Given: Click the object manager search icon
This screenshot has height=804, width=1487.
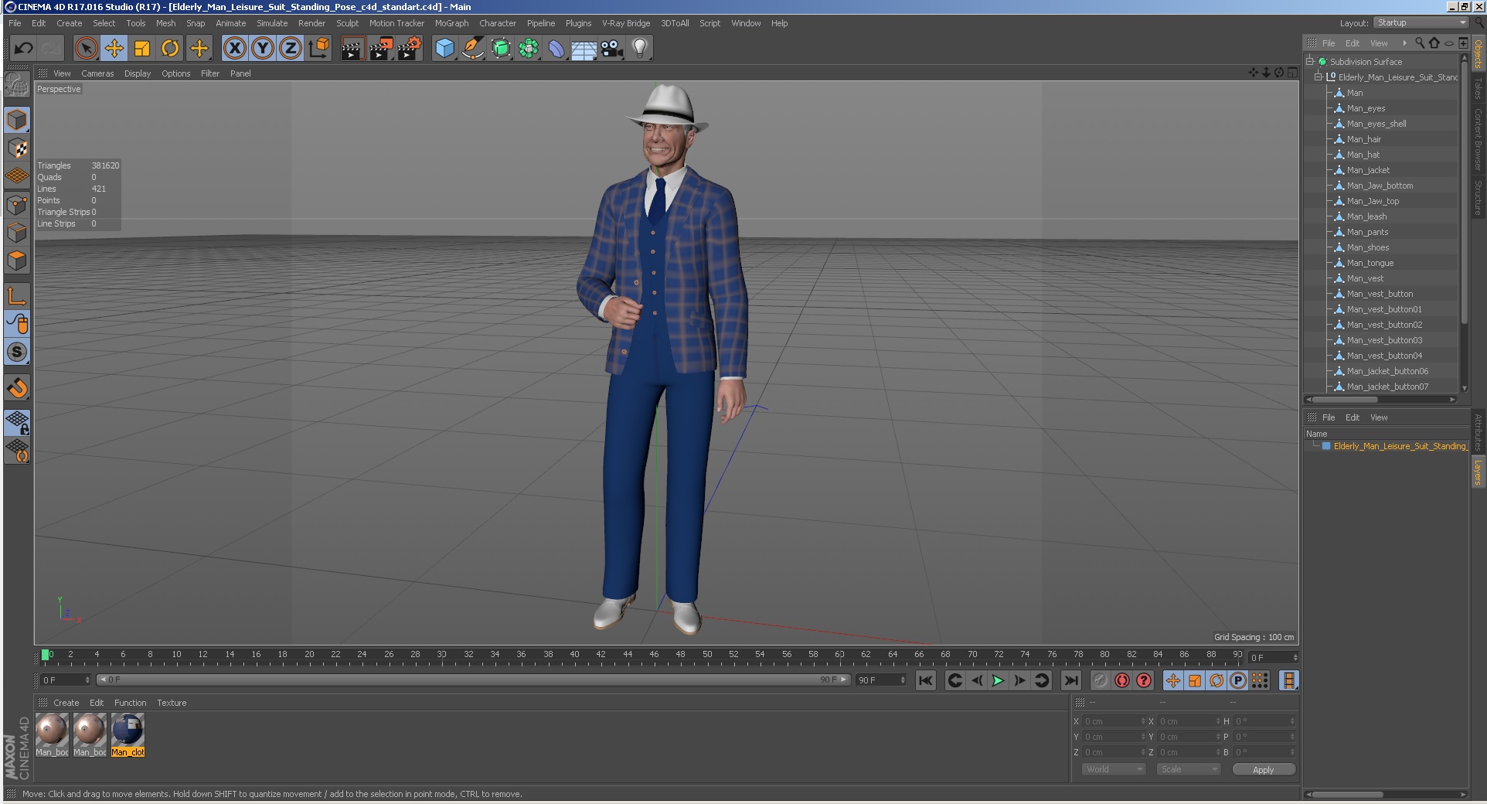Looking at the screenshot, I should click(1420, 43).
